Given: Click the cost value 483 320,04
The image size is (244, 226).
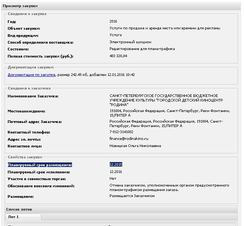Looking at the screenshot, I should (118, 56).
